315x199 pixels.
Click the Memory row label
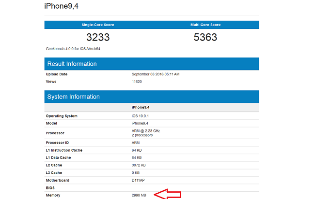[x=53, y=196]
